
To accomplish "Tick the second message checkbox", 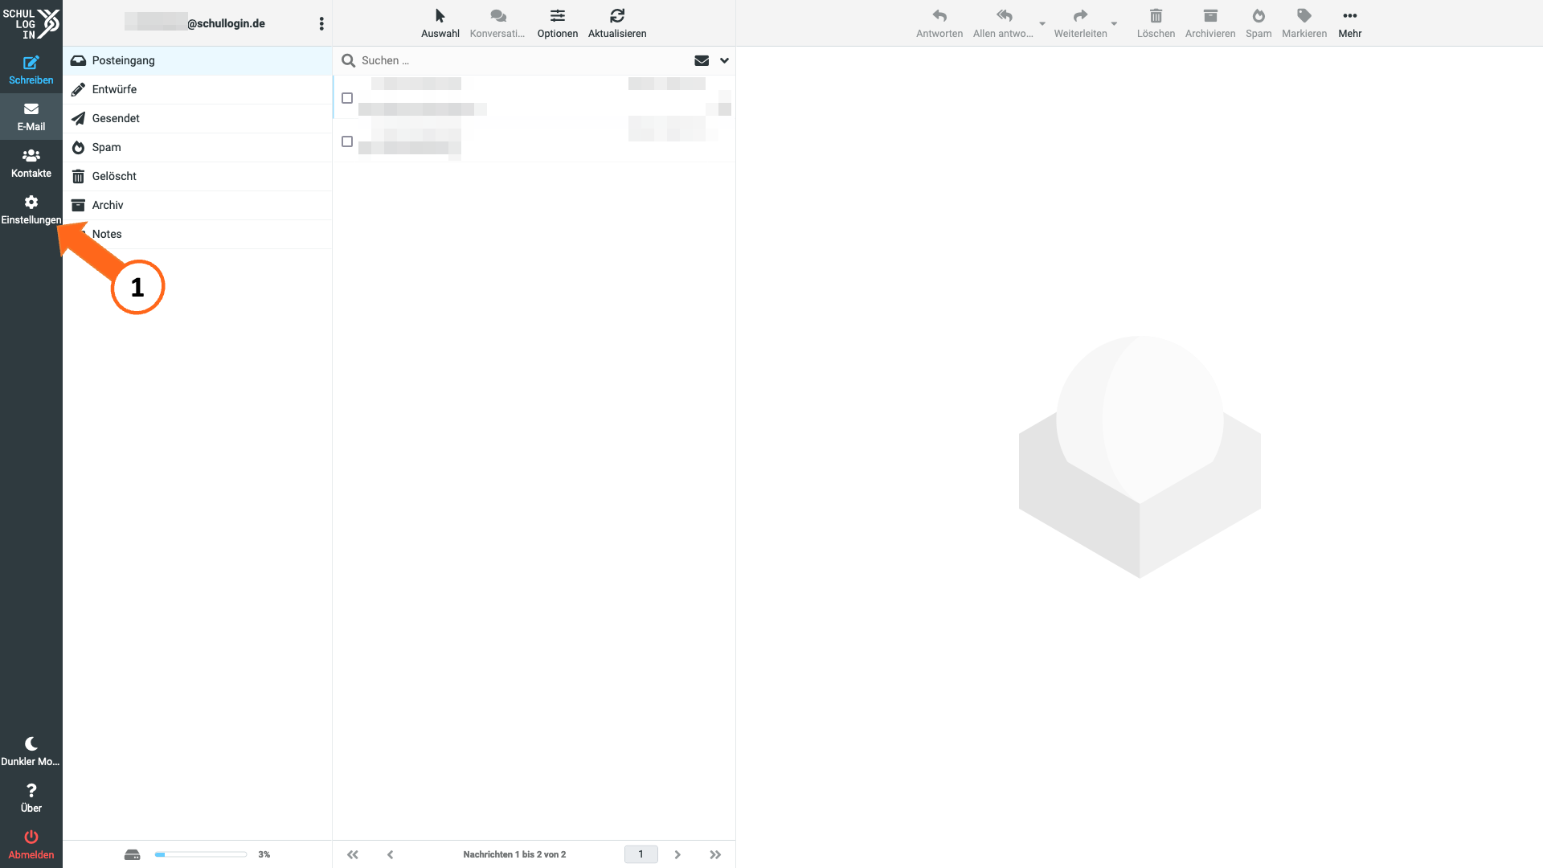I will click(347, 141).
